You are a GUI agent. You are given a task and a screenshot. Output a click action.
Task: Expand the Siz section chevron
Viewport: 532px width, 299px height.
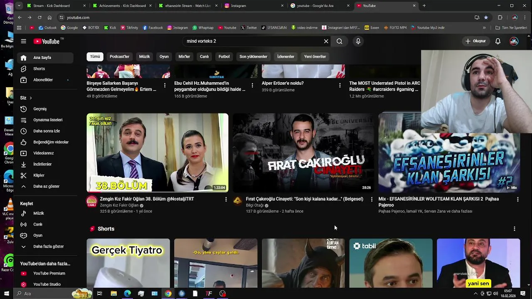(30, 98)
